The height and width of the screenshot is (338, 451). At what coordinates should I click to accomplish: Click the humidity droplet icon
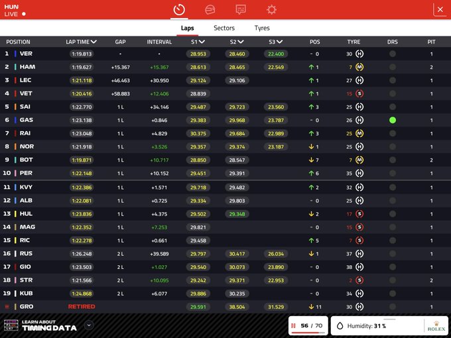click(340, 326)
